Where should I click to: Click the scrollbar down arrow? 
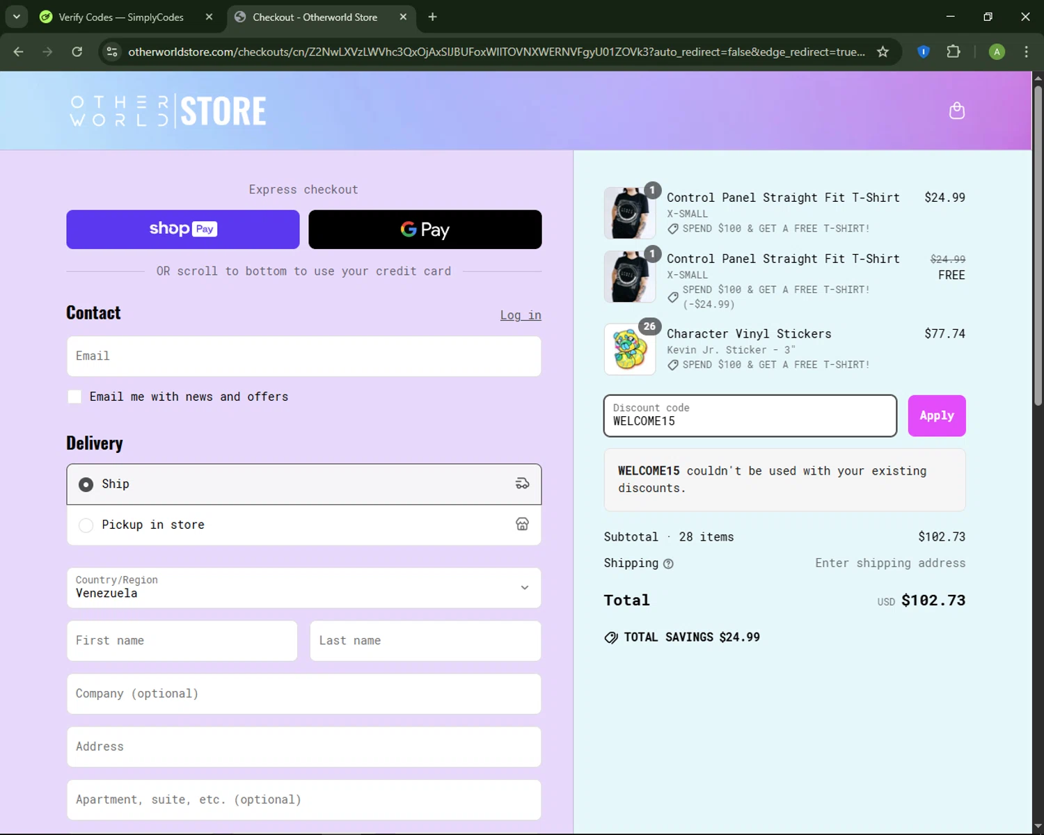[1038, 827]
